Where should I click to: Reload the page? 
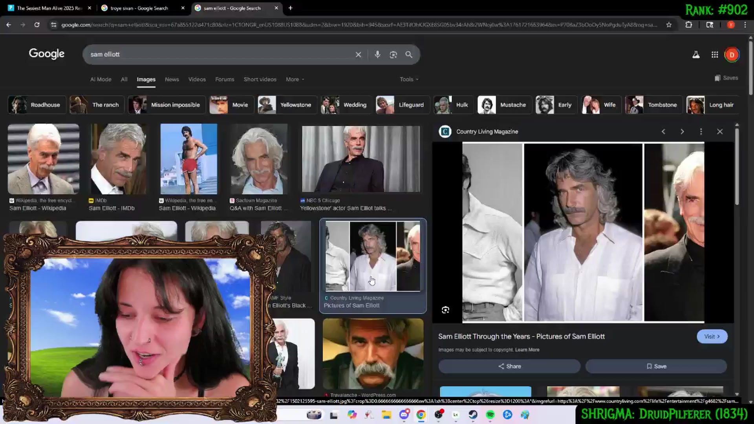(37, 25)
